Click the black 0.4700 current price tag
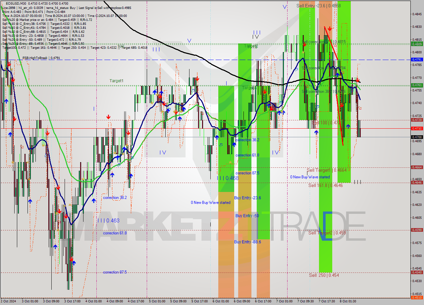 pyautogui.click(x=417, y=137)
